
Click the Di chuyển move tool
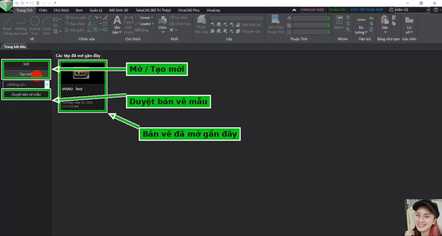pyautogui.click(x=75, y=17)
